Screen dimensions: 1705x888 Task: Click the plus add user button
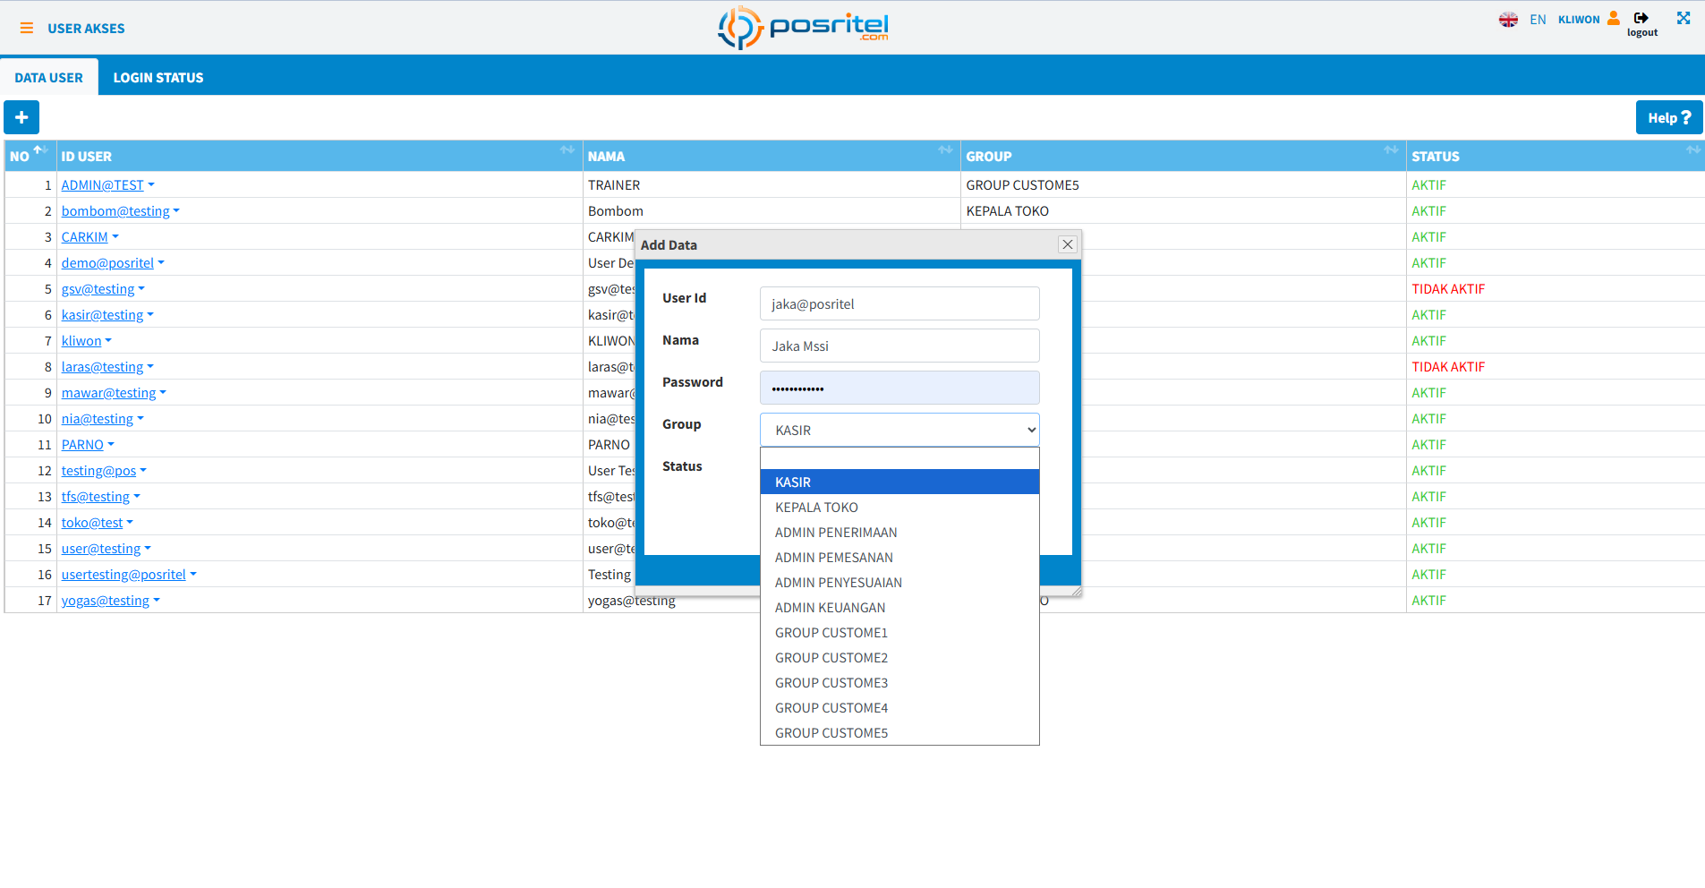(x=21, y=117)
